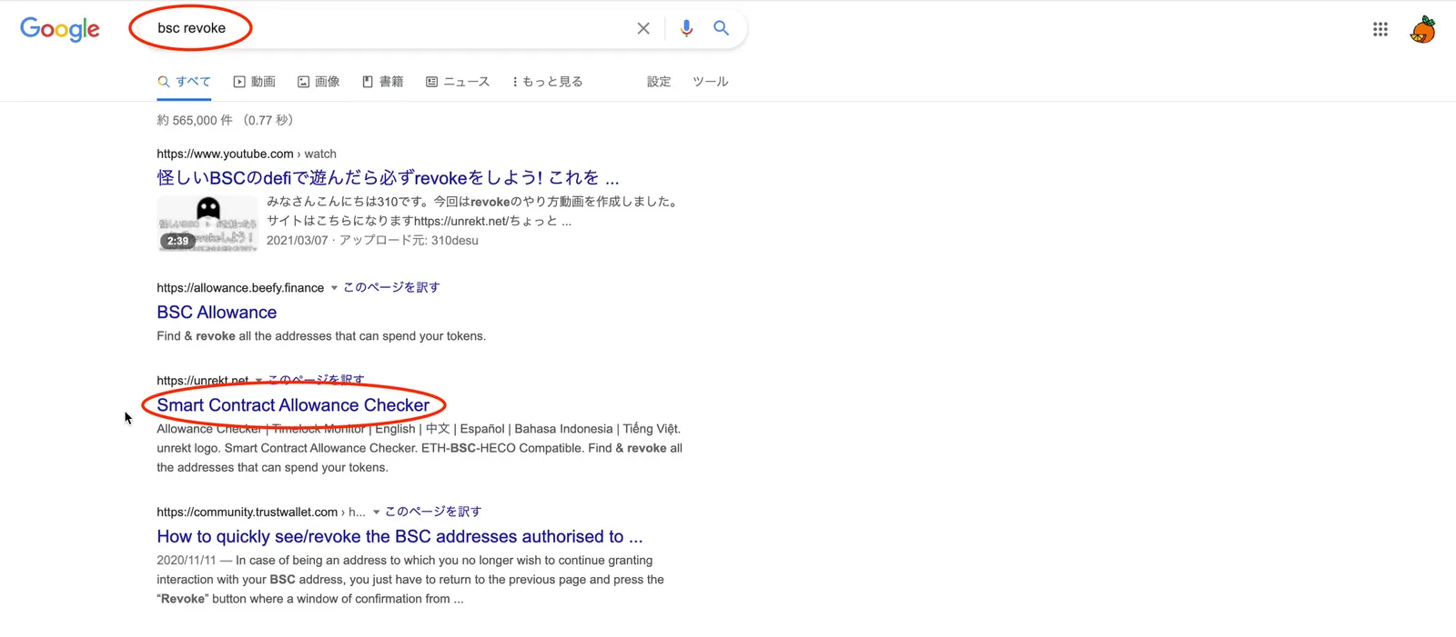Translate the unrekt.net page

[x=316, y=380]
